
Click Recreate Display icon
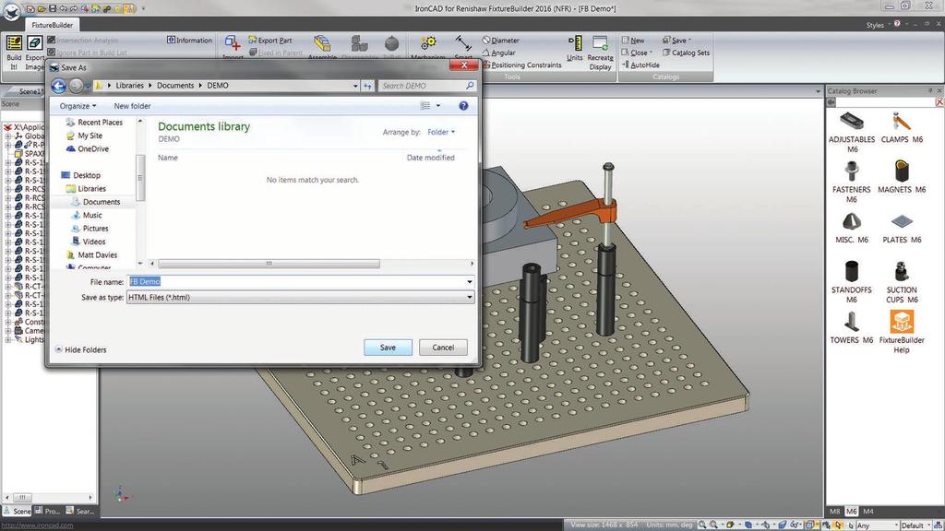point(600,53)
